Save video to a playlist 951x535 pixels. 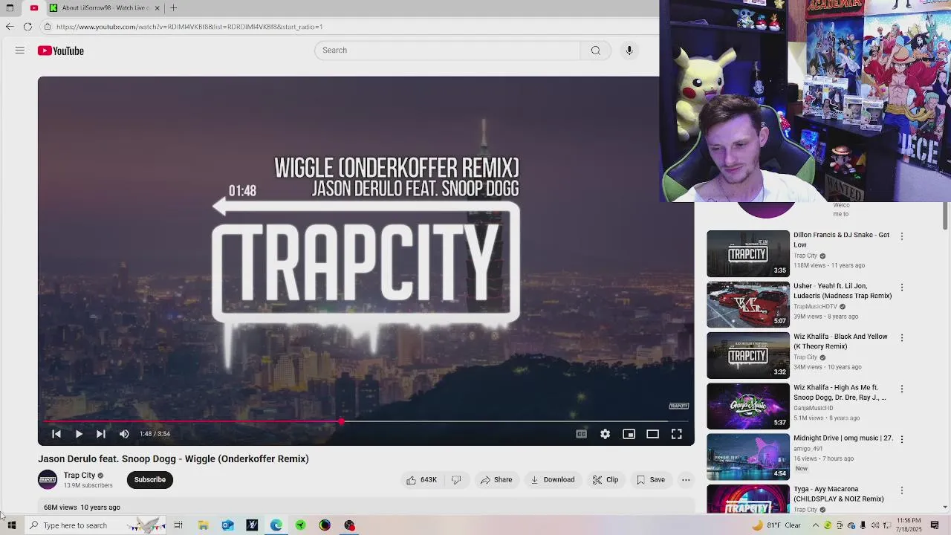coord(651,480)
